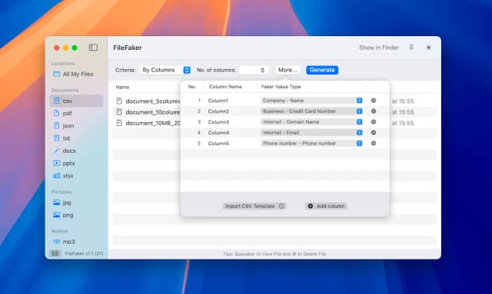492x294 pixels.
Task: Click the info icon next to Import CSV Template
Action: (x=281, y=206)
